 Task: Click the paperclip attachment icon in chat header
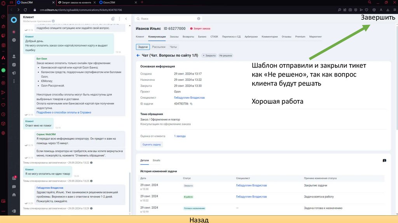pos(113,19)
